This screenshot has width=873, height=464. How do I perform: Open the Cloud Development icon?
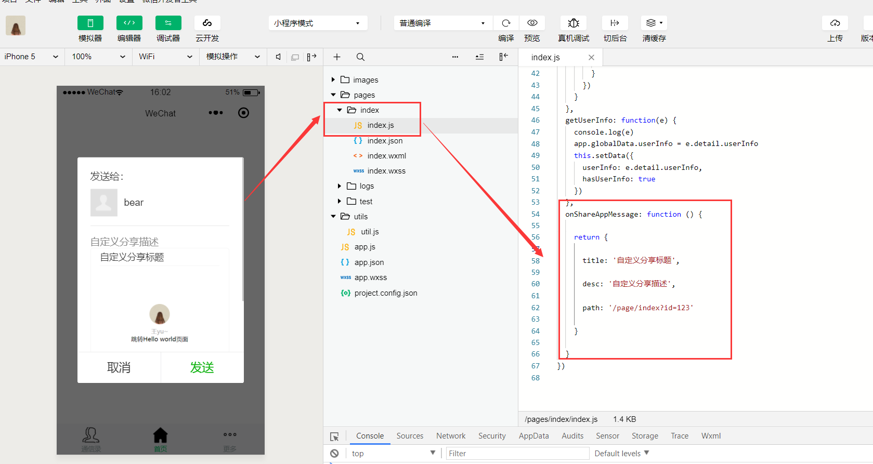pos(207,23)
